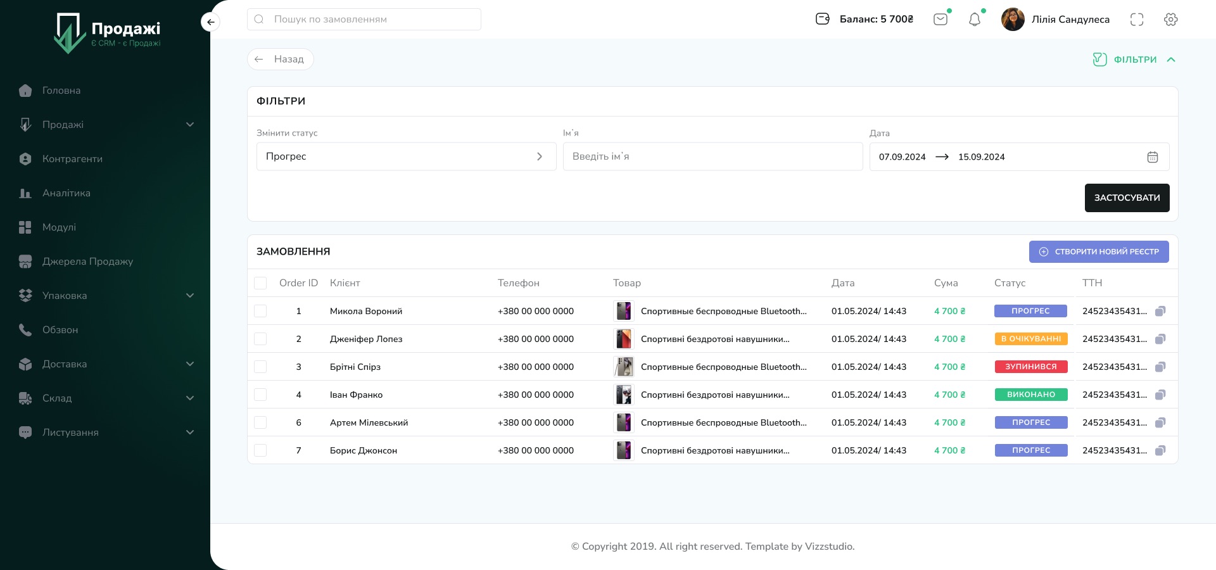
Task: Click СТВОРИТИ НОВИЙ РЕЄСТР button
Action: 1099,251
